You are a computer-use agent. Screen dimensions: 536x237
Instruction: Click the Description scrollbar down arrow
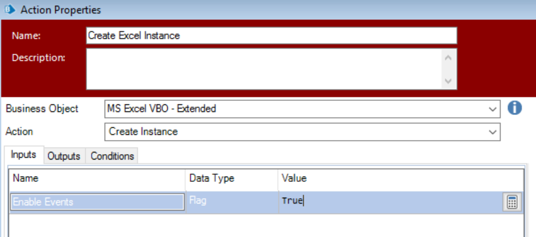(x=449, y=81)
